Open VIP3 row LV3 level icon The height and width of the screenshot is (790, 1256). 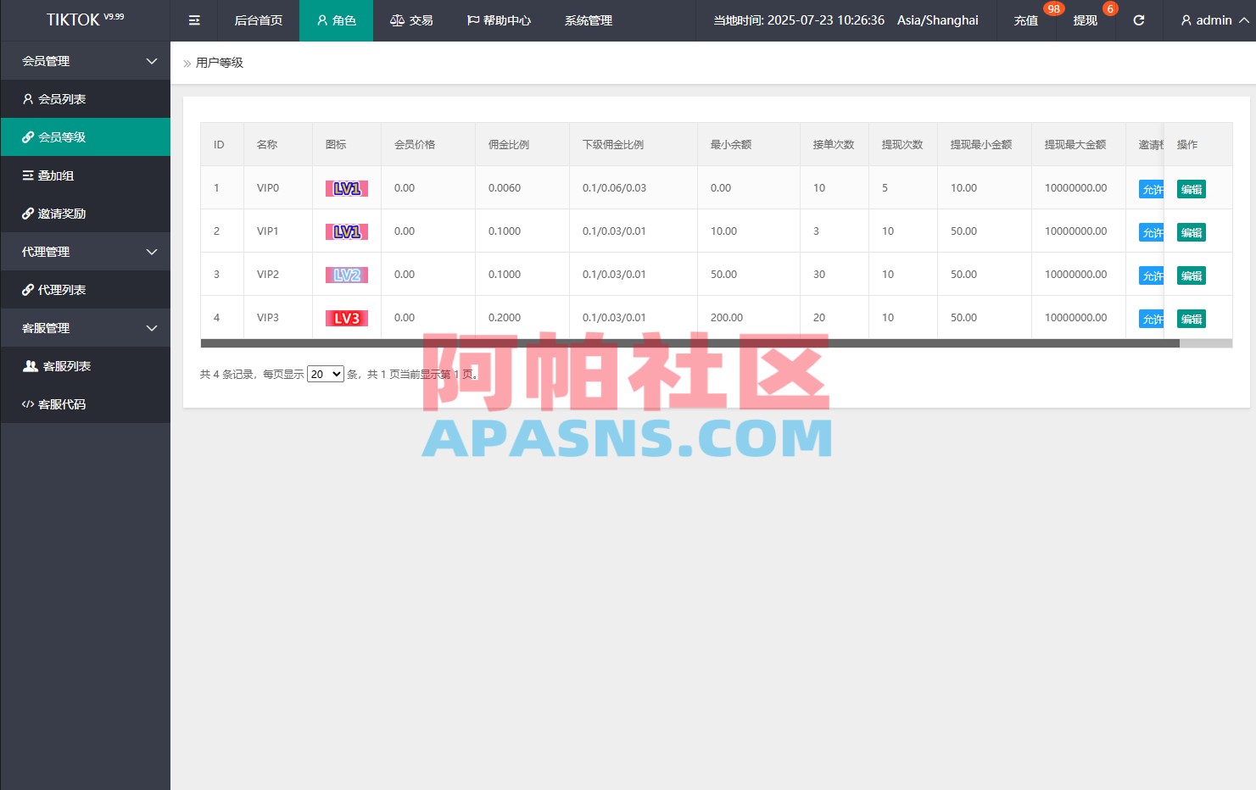coord(347,319)
